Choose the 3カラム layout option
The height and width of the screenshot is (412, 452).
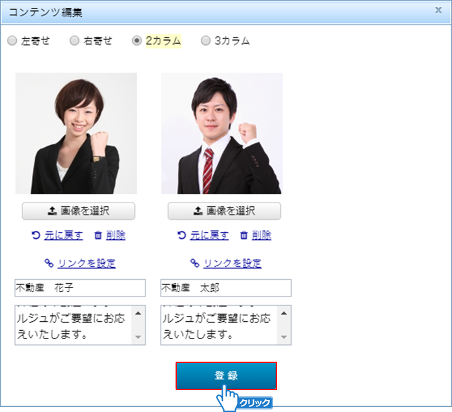coord(206,41)
